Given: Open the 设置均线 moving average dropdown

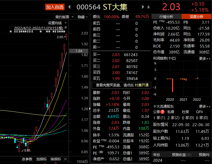Looking at the screenshot, I should pyautogui.click(x=57, y=23).
